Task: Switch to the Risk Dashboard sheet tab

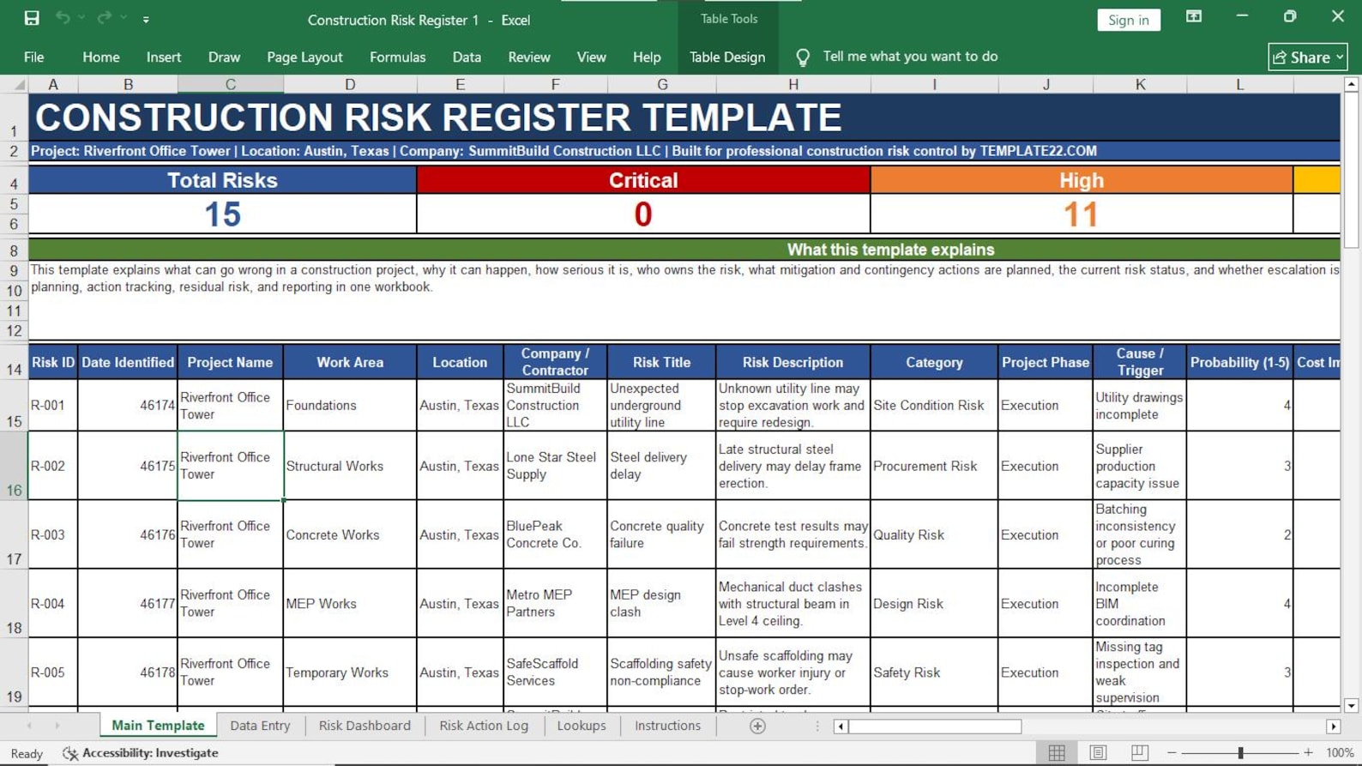Action: (x=365, y=726)
